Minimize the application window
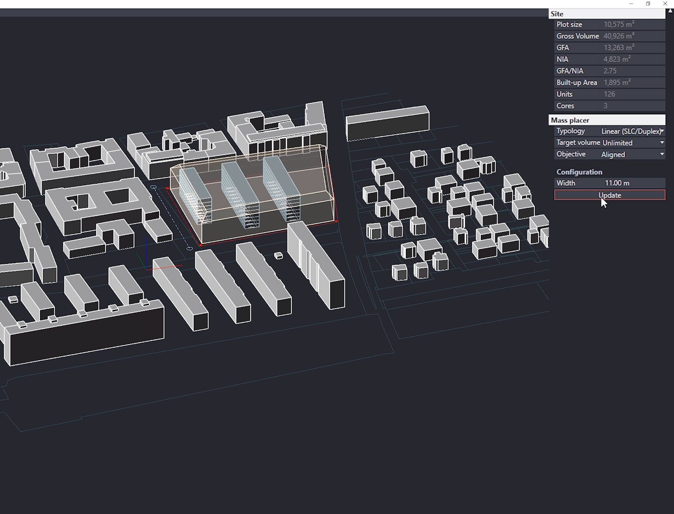674x514 pixels. (x=631, y=4)
